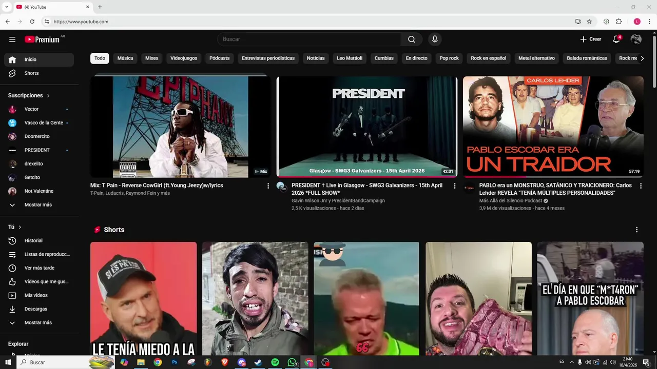Open Videos que me gustan
This screenshot has width=657, height=369.
(39, 282)
